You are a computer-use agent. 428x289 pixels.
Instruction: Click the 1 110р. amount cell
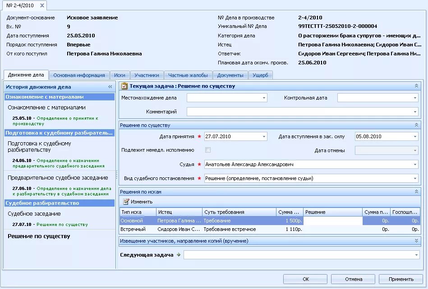[290, 229]
